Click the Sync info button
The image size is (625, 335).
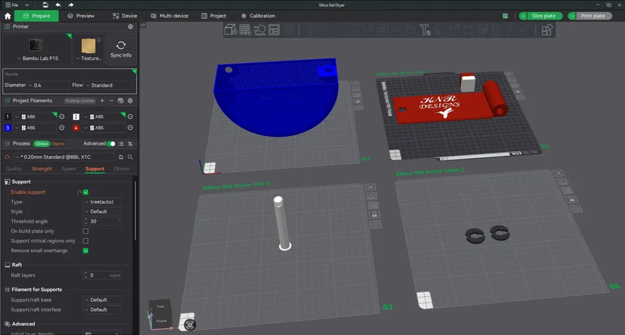click(x=121, y=49)
